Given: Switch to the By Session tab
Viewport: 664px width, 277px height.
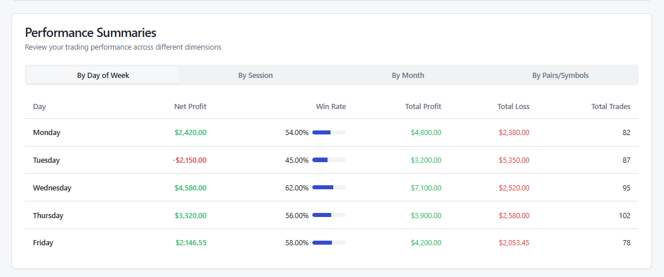Looking at the screenshot, I should [x=255, y=75].
